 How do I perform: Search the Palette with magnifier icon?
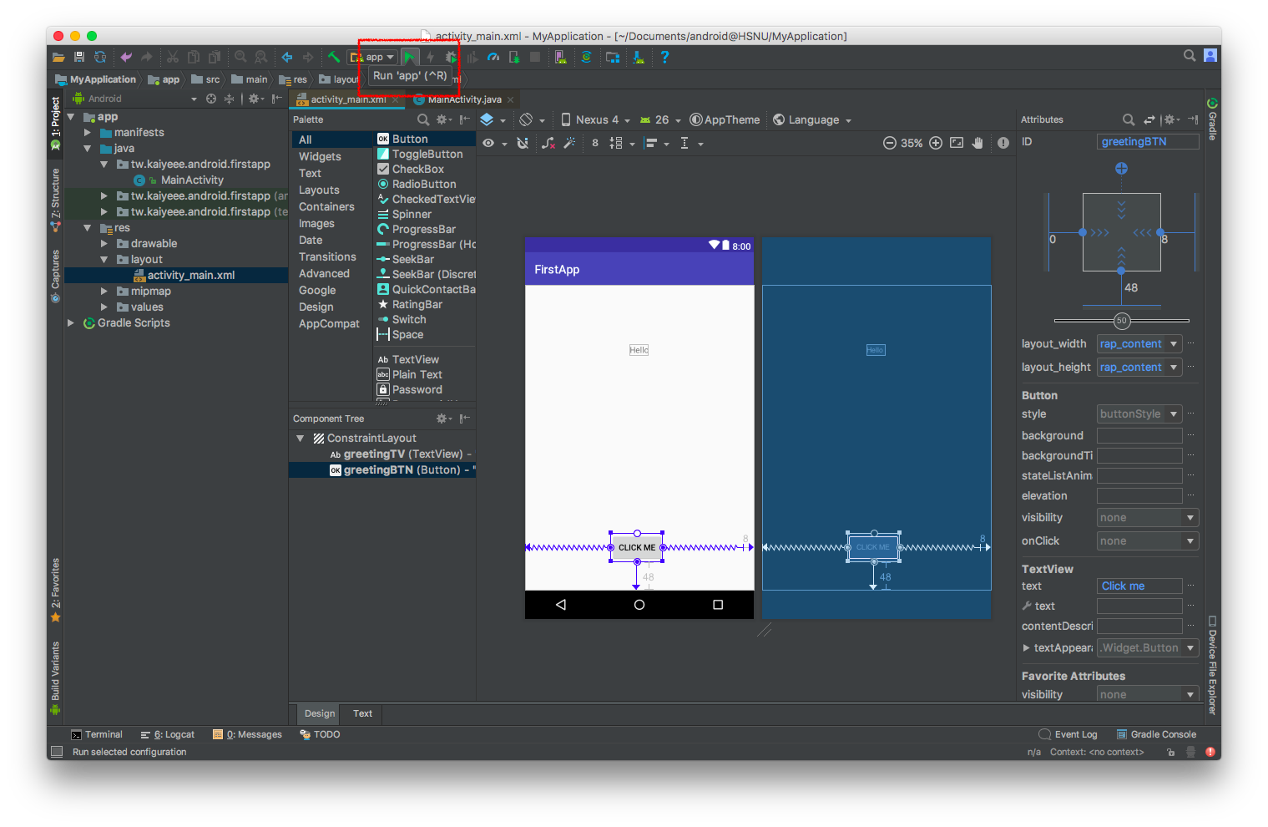[x=423, y=119]
